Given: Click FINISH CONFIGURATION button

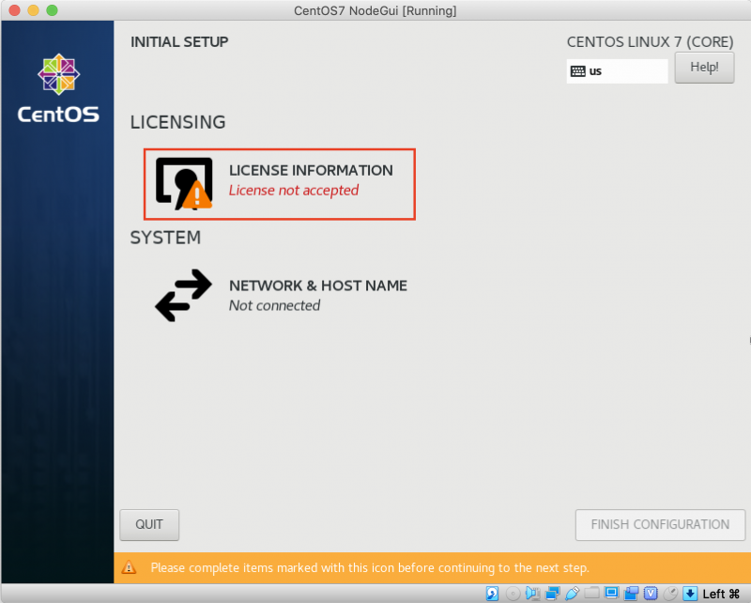Looking at the screenshot, I should click(660, 525).
